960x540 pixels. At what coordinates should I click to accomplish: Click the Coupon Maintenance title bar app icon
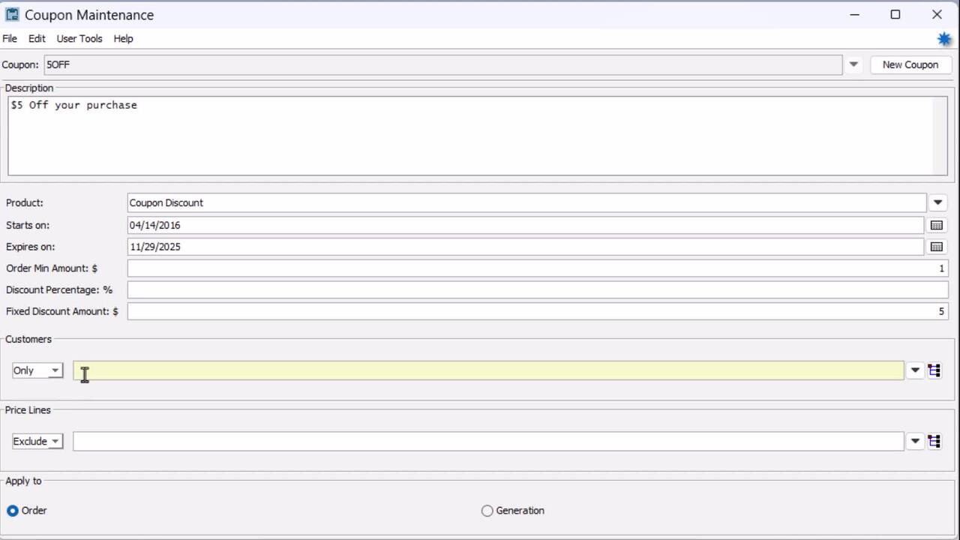coord(12,15)
